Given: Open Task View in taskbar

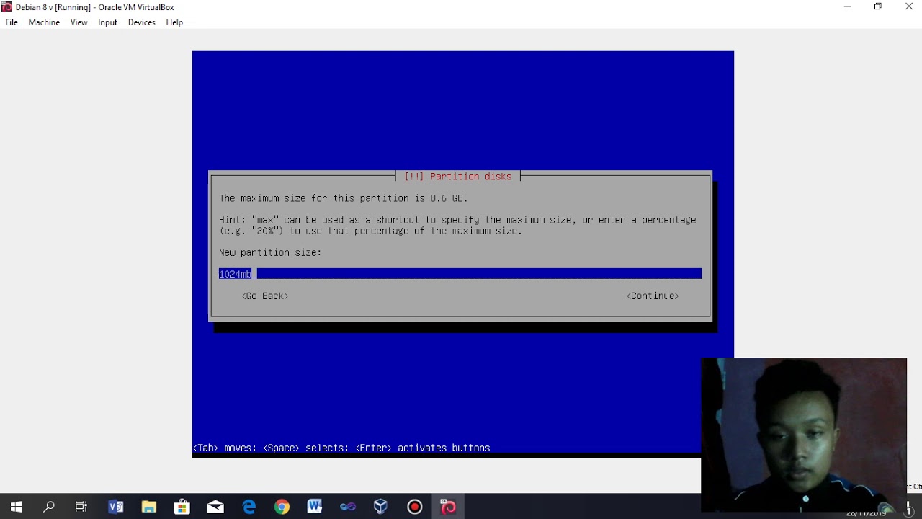Looking at the screenshot, I should pyautogui.click(x=81, y=507).
